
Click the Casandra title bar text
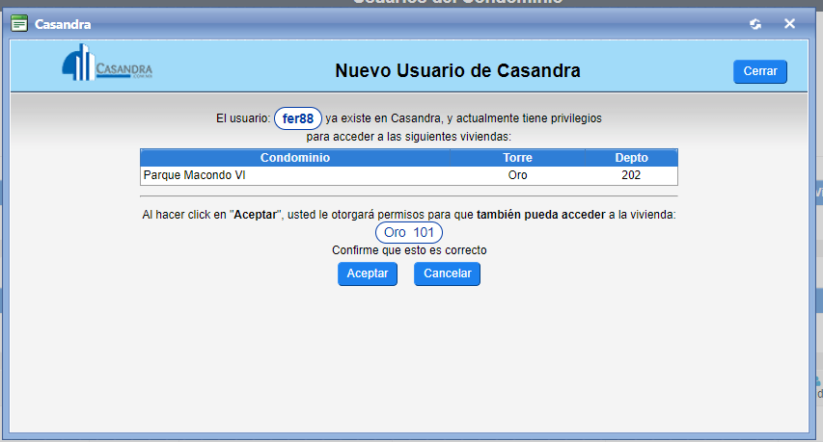[63, 24]
